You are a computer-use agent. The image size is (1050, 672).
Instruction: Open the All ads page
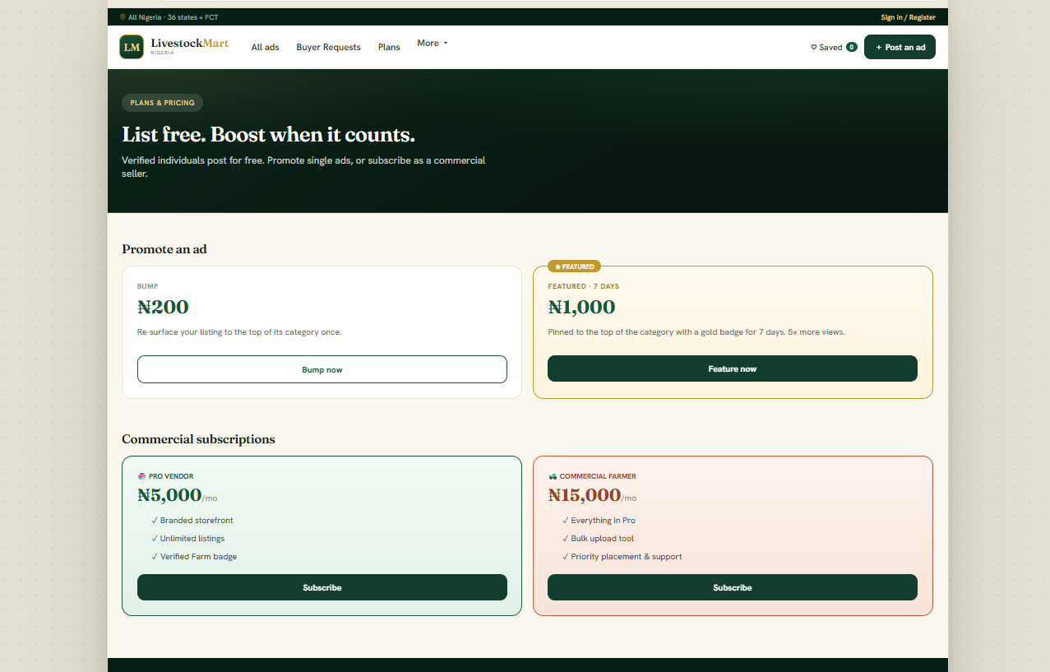click(x=265, y=47)
